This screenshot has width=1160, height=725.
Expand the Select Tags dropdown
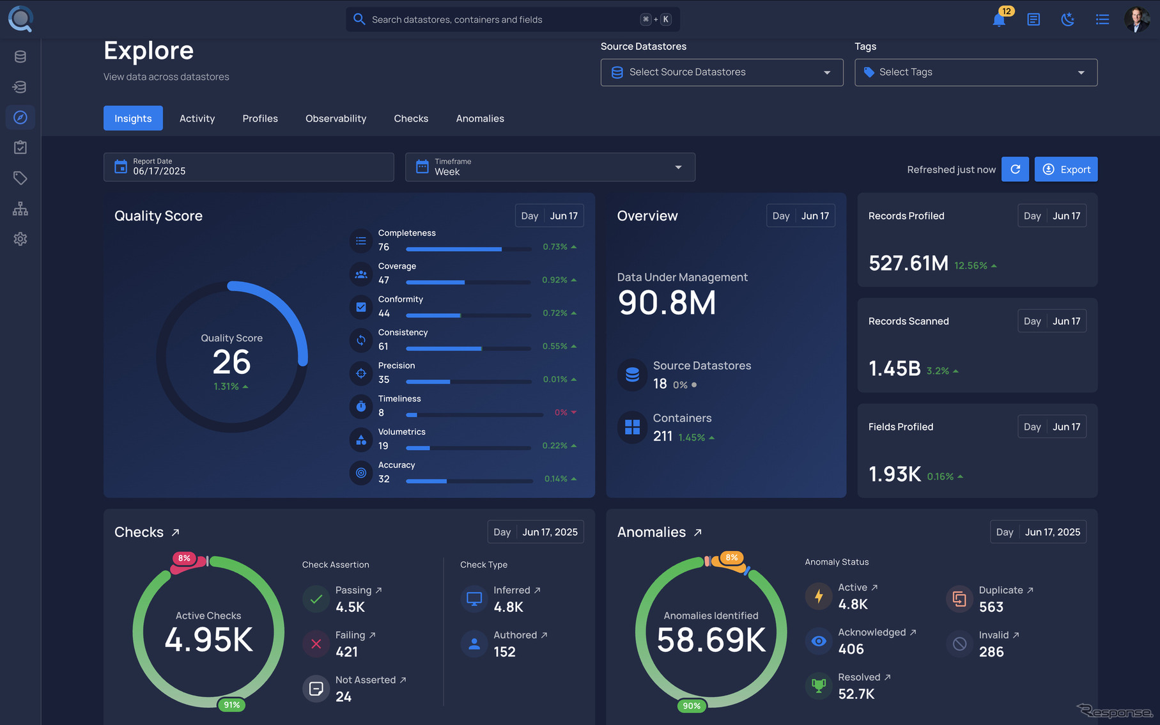(x=975, y=72)
